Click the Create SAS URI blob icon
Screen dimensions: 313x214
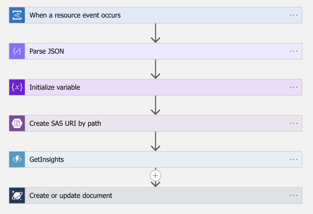17,124
